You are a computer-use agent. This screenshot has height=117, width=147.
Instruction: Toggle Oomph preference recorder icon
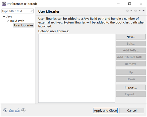point(23,110)
